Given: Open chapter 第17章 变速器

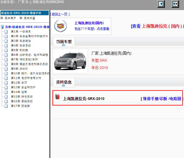Looking at the screenshot, I should tap(20, 106).
